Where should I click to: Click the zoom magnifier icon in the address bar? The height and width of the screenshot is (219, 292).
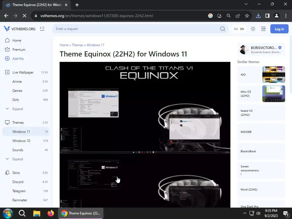tap(229, 16)
